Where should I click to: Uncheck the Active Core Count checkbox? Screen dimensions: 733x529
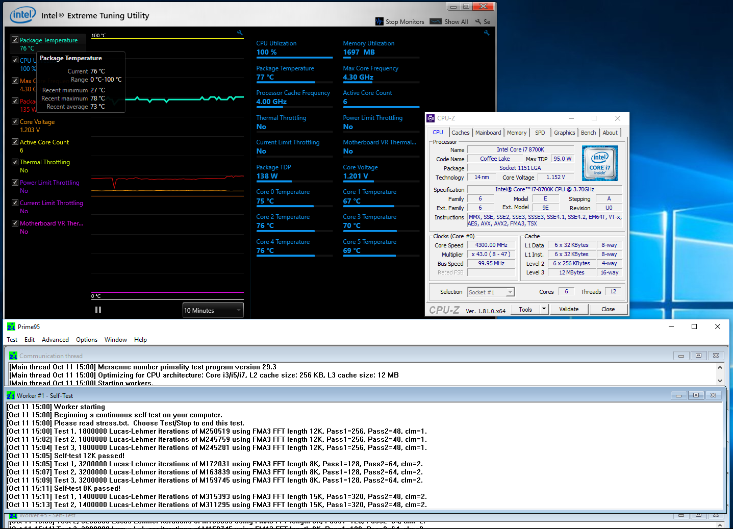pos(15,142)
